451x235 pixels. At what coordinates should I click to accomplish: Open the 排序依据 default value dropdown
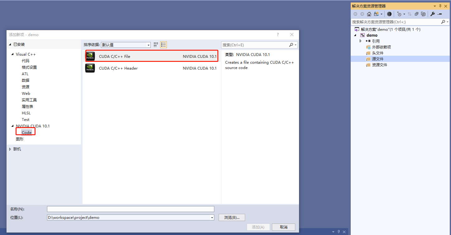pyautogui.click(x=149, y=44)
